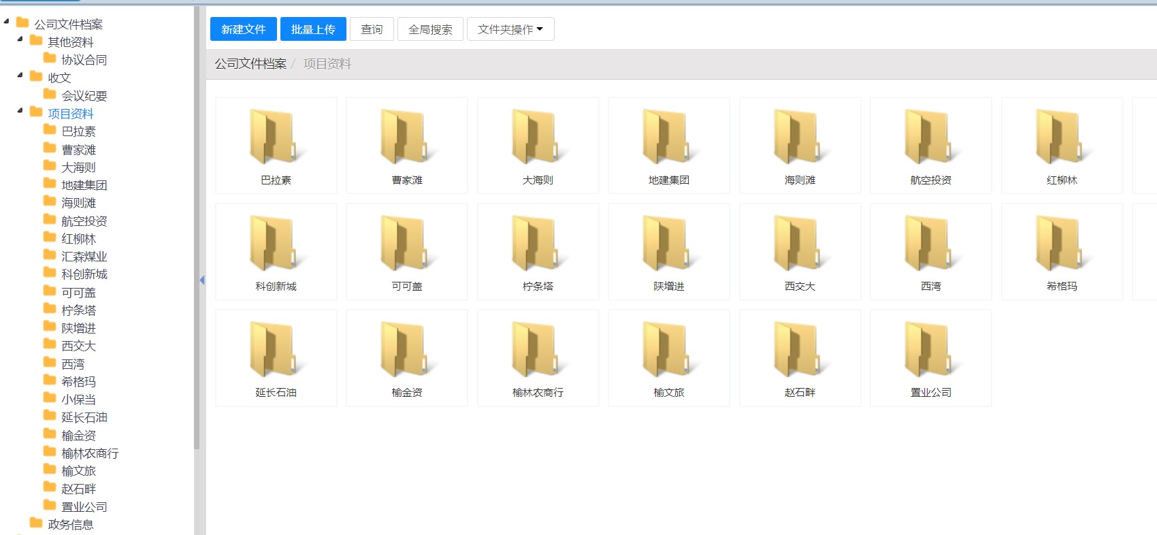Open the 文件夹操作 dropdown menu
This screenshot has height=535, width=1157.
coord(510,29)
